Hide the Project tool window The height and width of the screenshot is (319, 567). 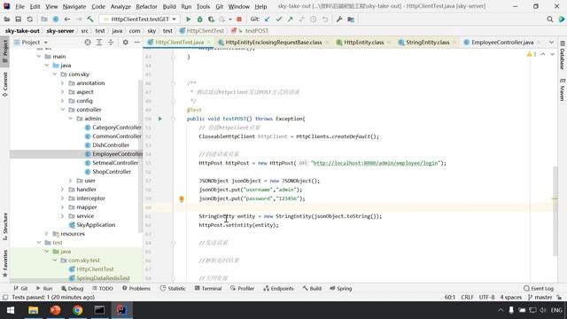point(136,43)
